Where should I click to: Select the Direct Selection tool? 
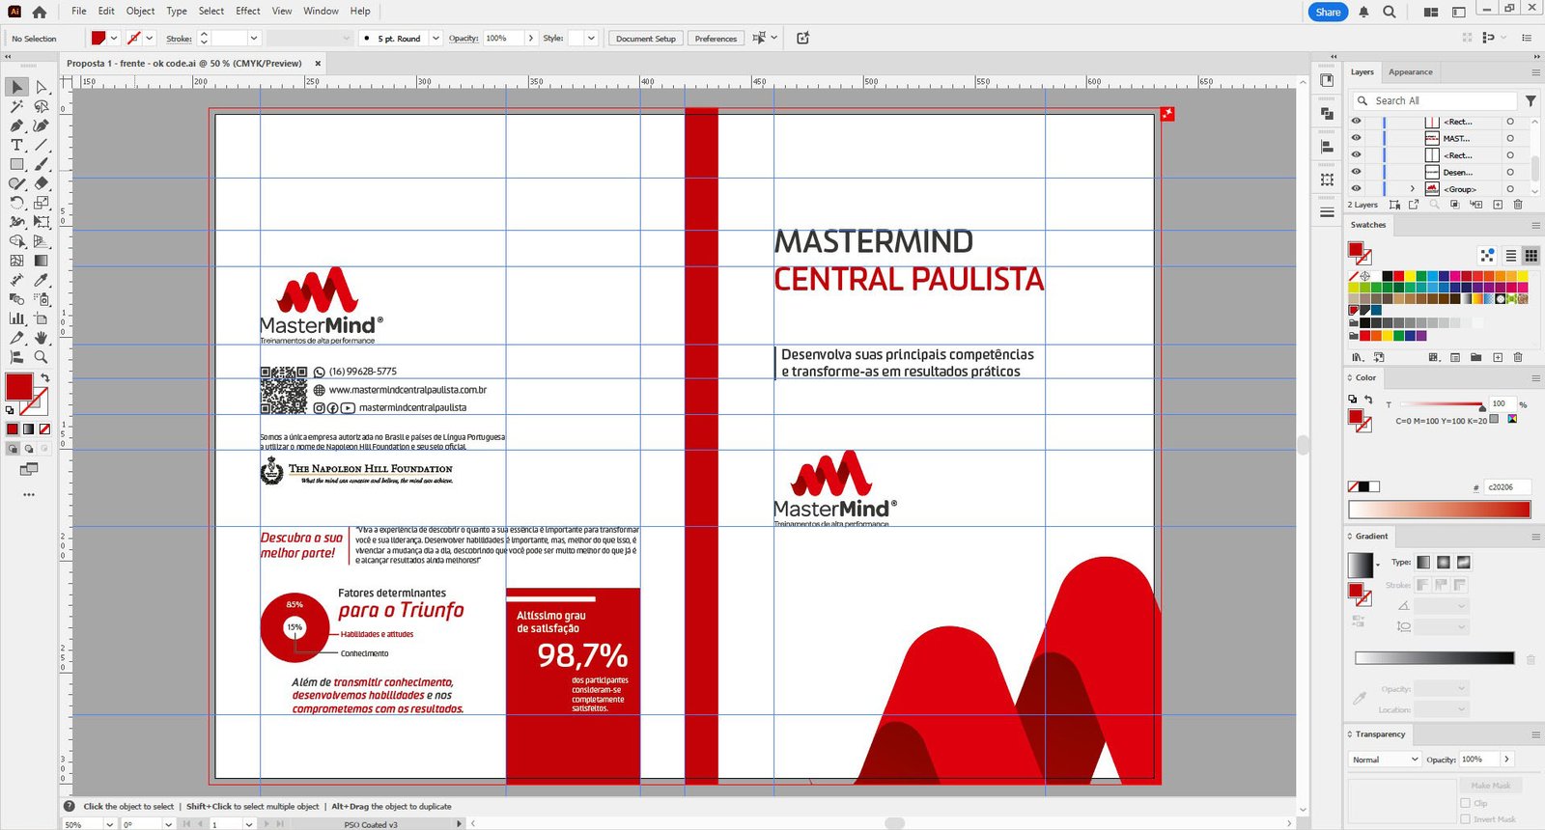(x=42, y=87)
